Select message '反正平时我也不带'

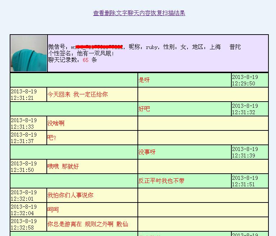[161, 181]
